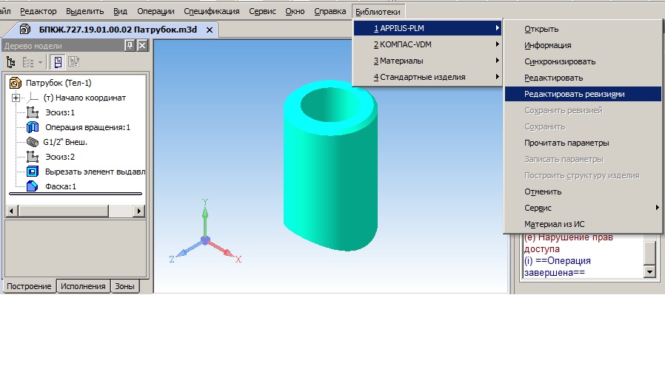The width and height of the screenshot is (665, 366).
Task: Close the Дерево модели panel
Action: click(x=142, y=45)
